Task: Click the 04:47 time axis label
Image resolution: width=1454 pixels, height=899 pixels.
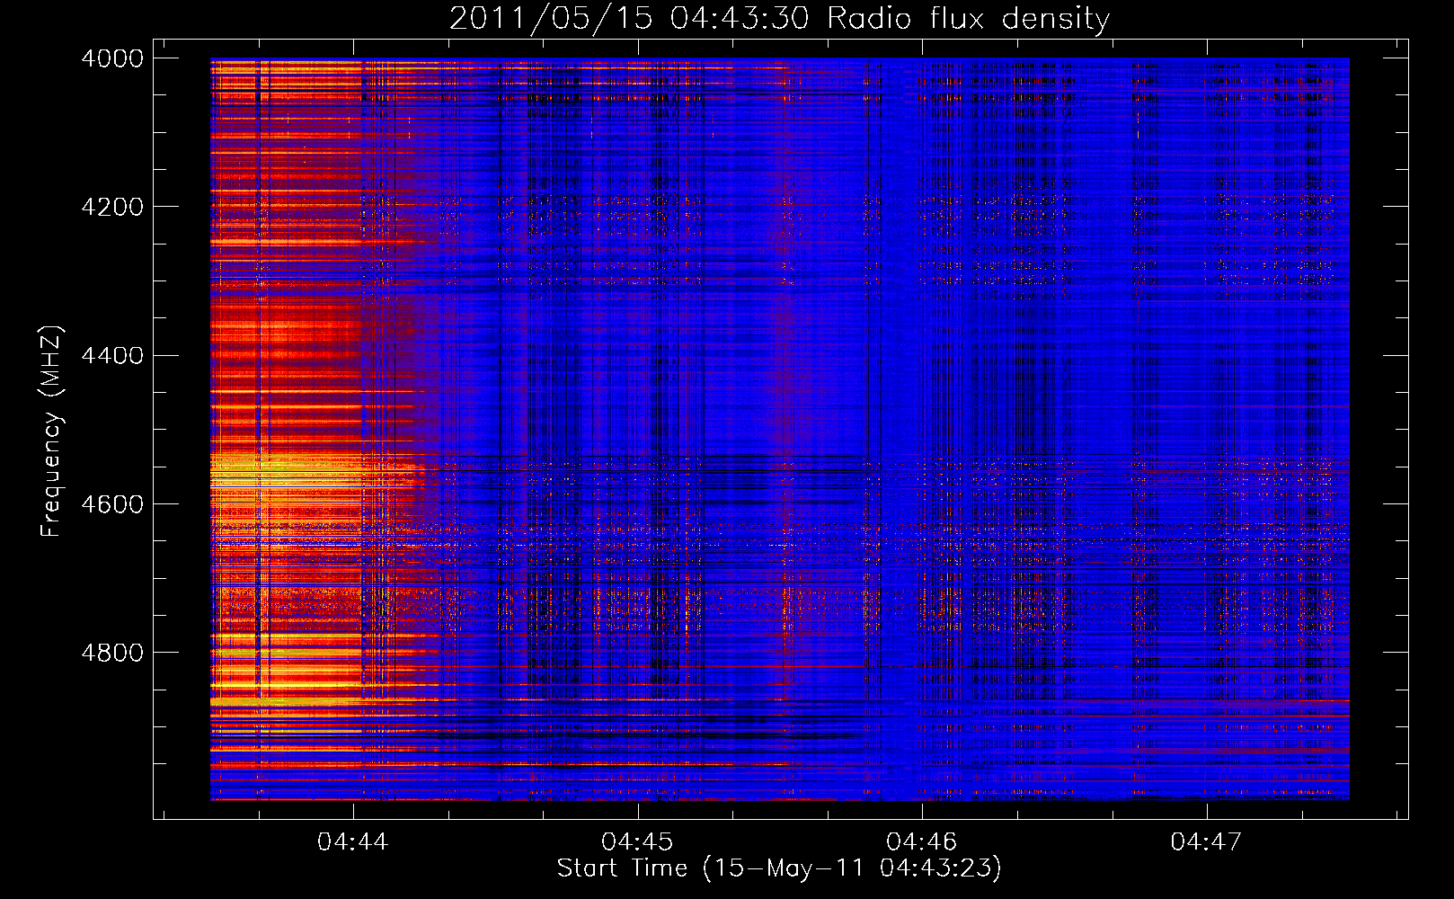Action: click(1206, 841)
